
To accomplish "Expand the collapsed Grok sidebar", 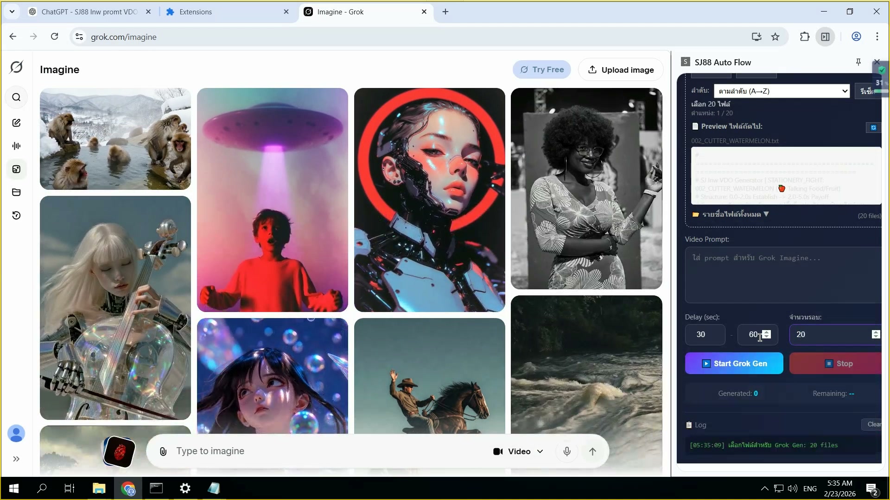I will [17, 459].
